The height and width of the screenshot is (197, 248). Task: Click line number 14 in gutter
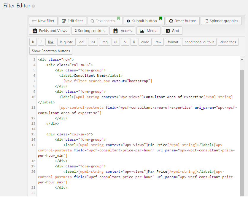(x=33, y=129)
